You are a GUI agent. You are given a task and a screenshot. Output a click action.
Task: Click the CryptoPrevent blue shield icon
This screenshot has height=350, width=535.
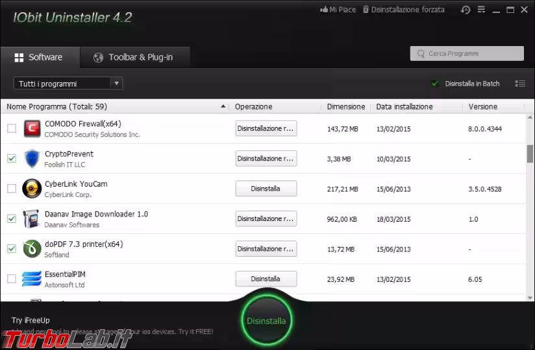pyautogui.click(x=32, y=159)
